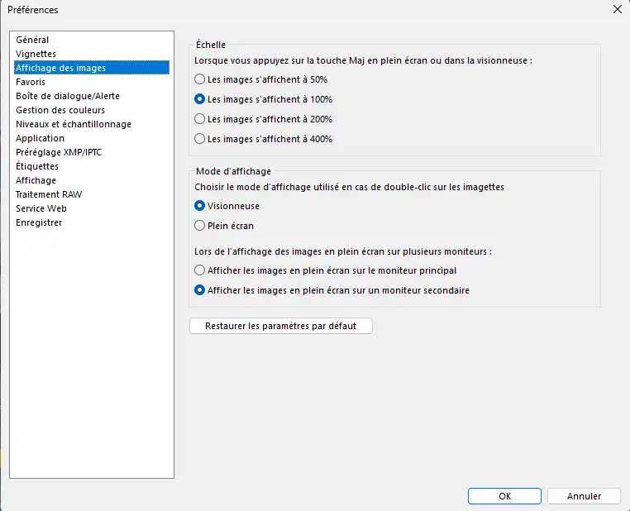
Task: Cancel changes with the 'Annuler' button
Action: (584, 496)
